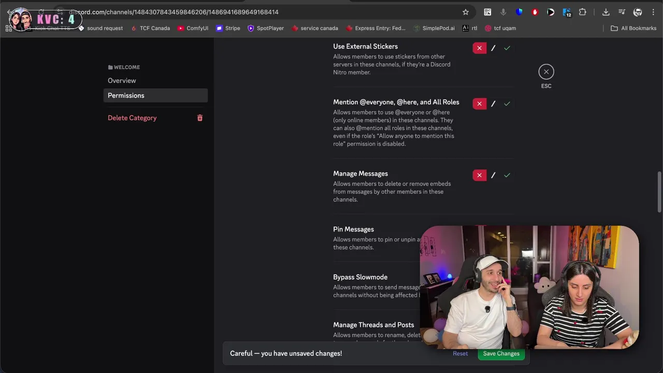
Task: Select the Permissions settings tab
Action: coord(155,95)
